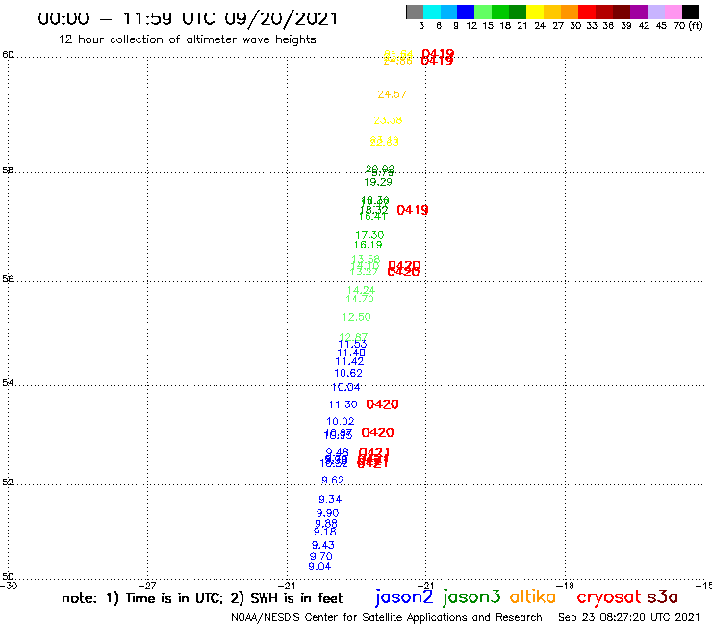The width and height of the screenshot is (712, 626).
Task: Select the wave height 10.62
Action: point(348,374)
